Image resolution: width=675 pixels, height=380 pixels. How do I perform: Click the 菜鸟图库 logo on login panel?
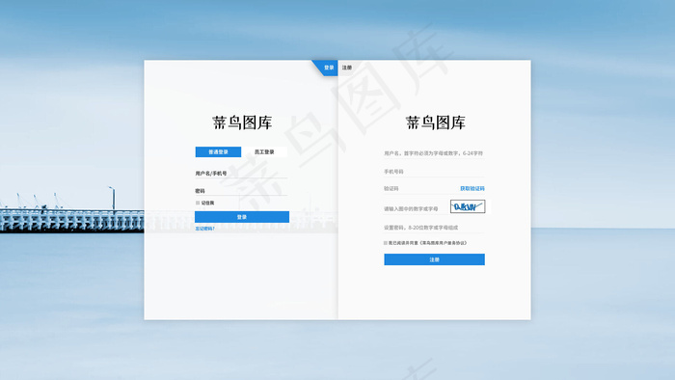[242, 122]
